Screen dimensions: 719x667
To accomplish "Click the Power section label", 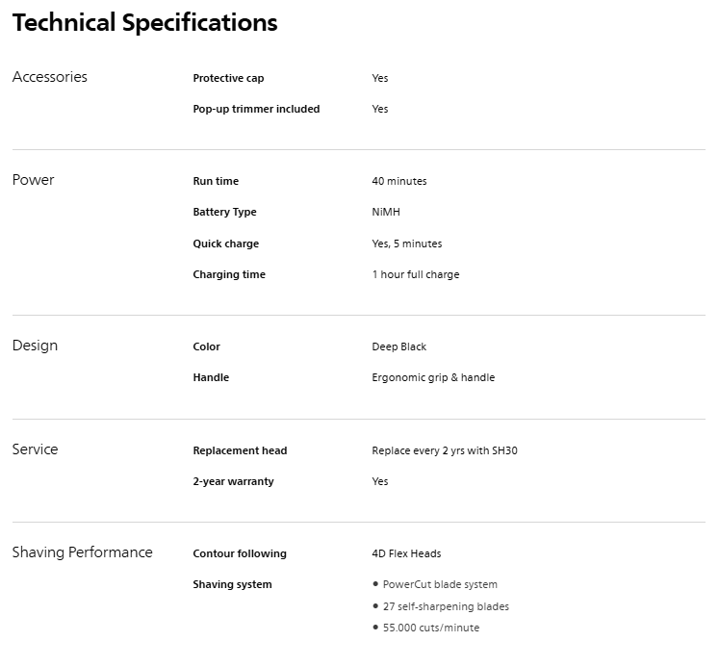I will pyautogui.click(x=33, y=180).
